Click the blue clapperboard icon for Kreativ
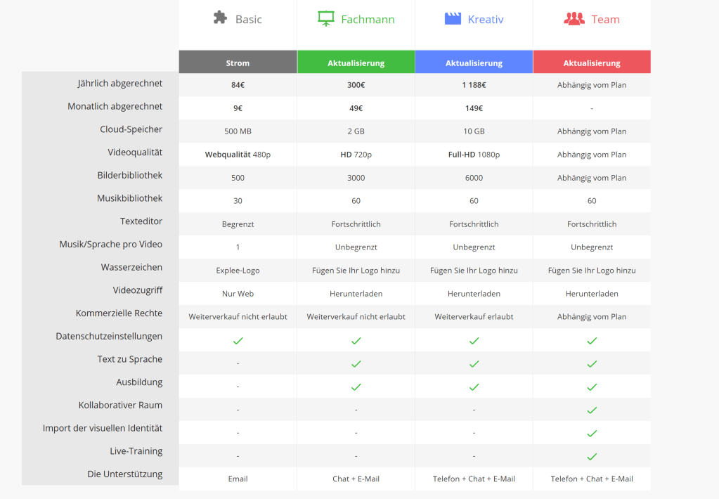The width and height of the screenshot is (719, 499). click(453, 19)
